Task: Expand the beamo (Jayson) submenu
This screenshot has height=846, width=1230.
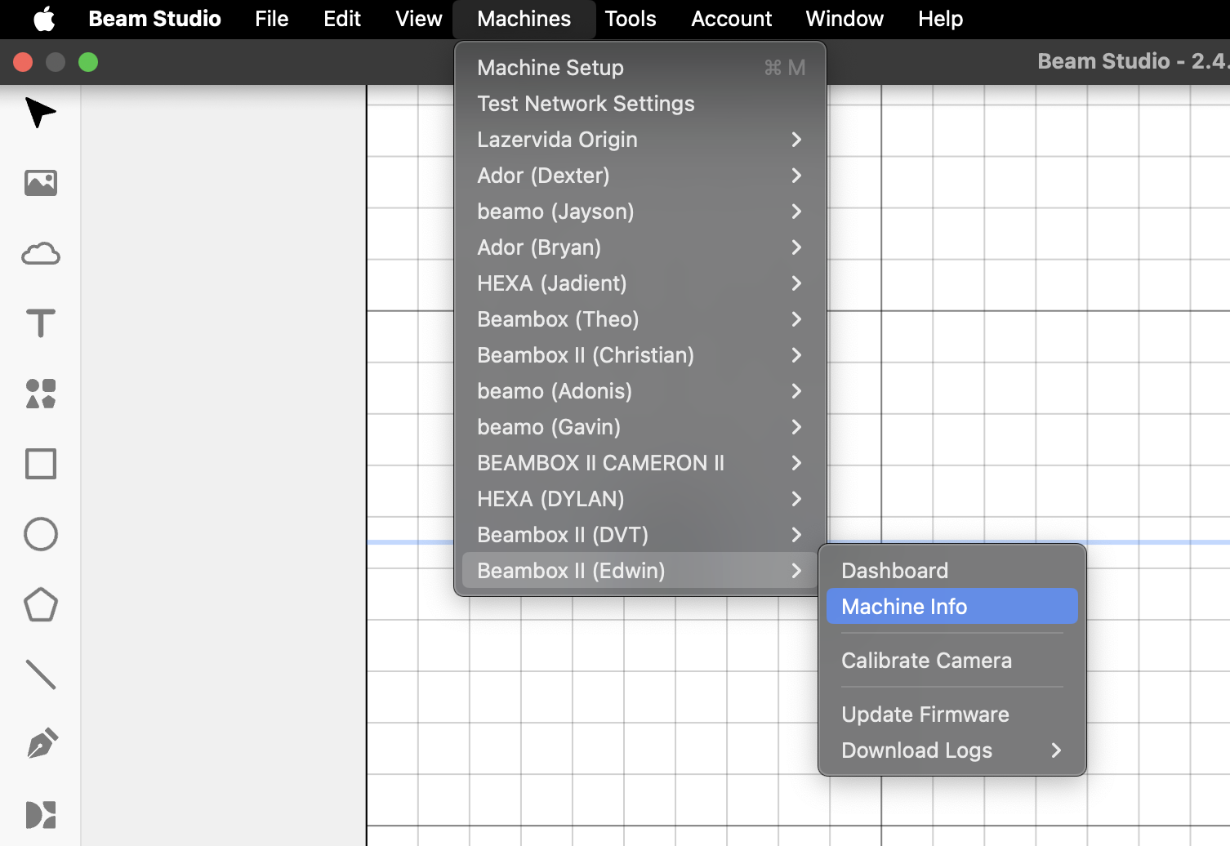Action: point(640,211)
